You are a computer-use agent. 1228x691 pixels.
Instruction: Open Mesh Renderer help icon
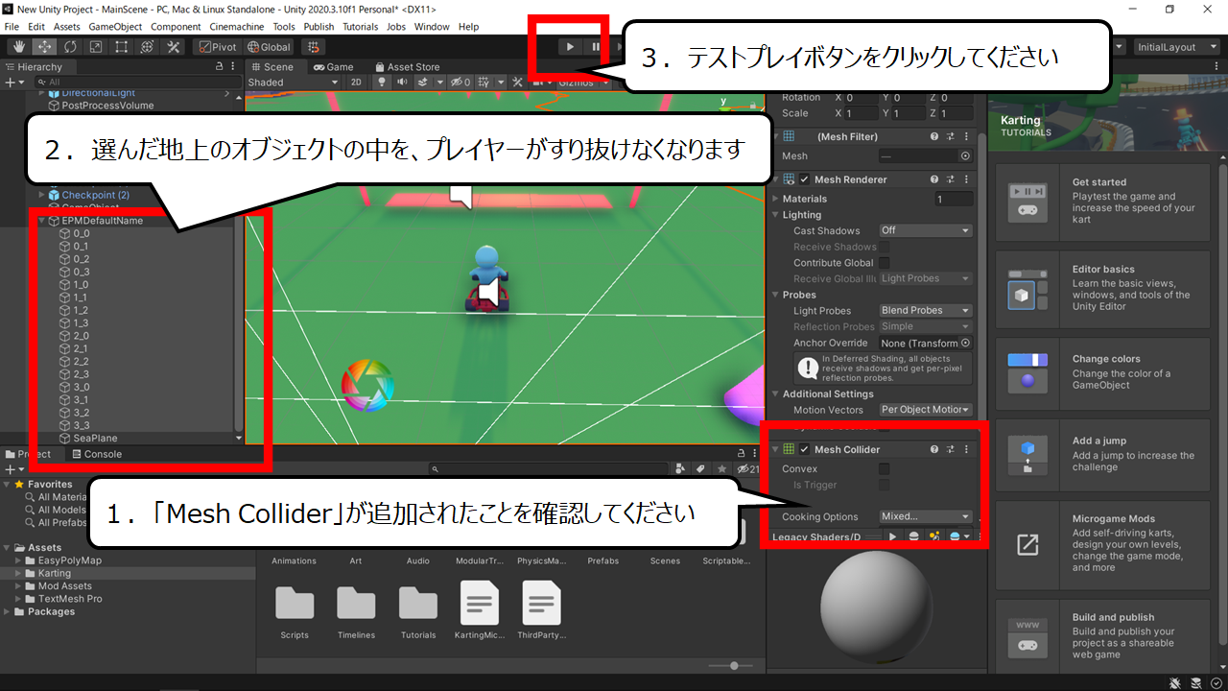934,179
